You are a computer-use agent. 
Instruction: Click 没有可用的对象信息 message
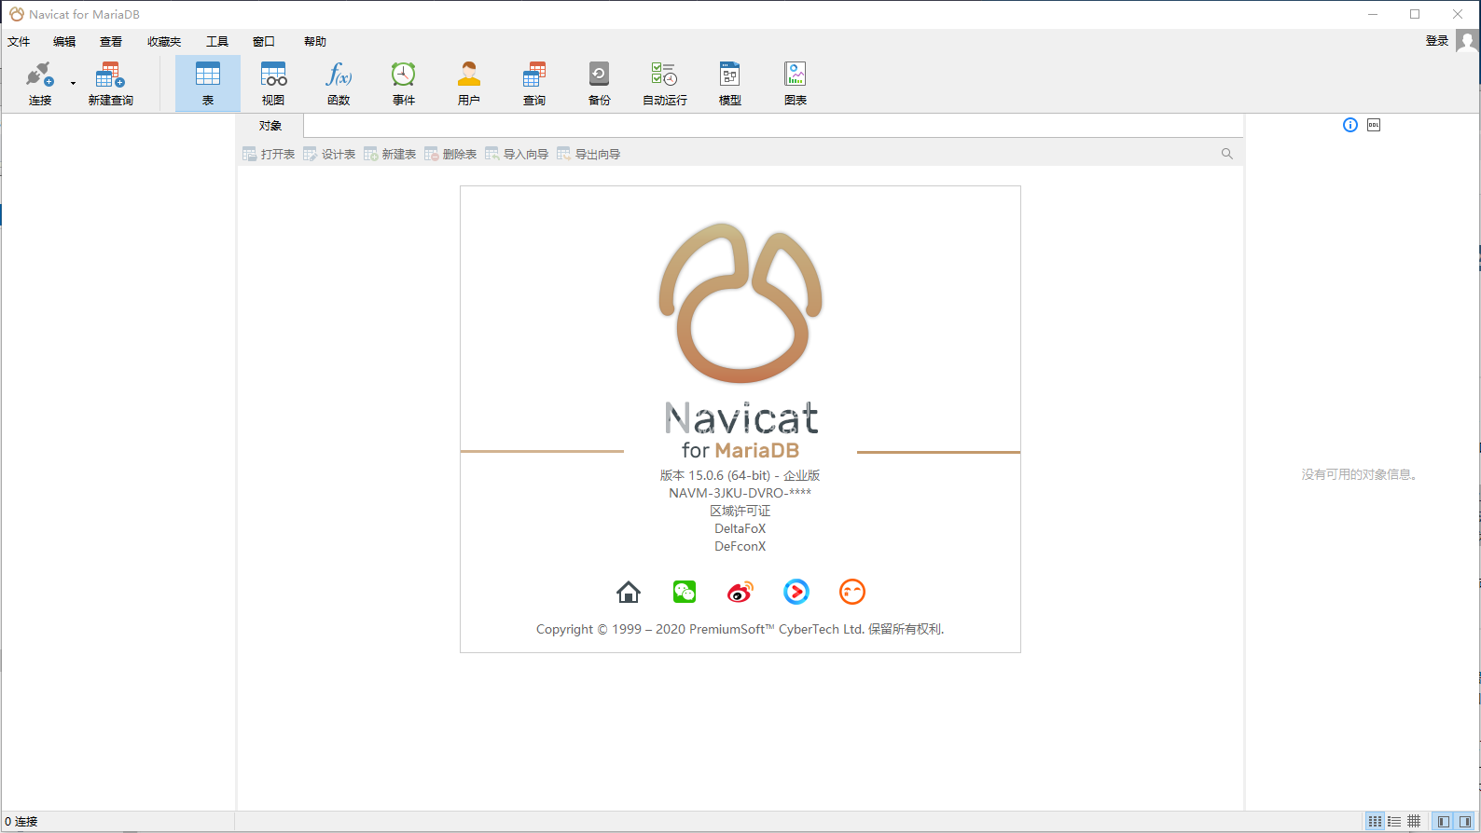pos(1360,474)
